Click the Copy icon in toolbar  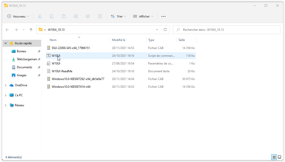(52, 16)
